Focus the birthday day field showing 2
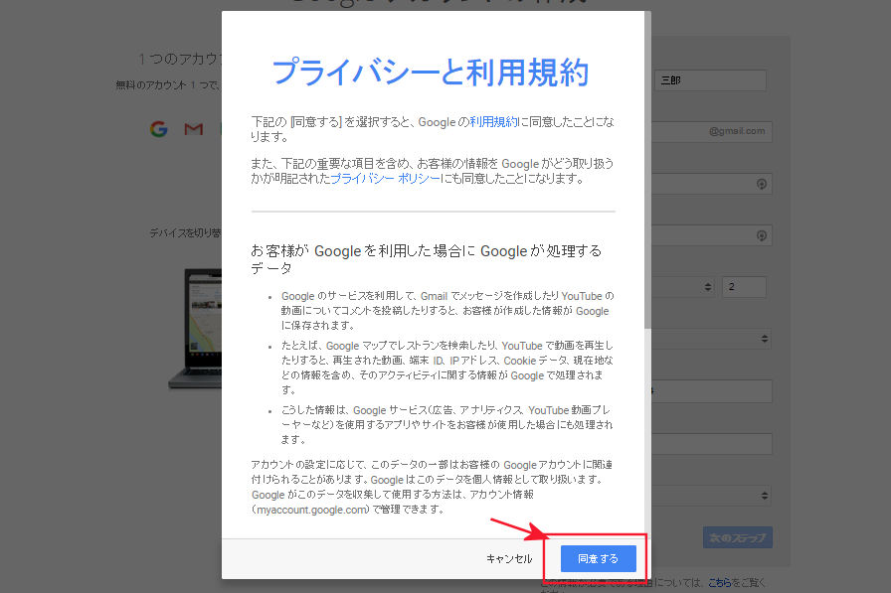891x593 pixels. 744,287
